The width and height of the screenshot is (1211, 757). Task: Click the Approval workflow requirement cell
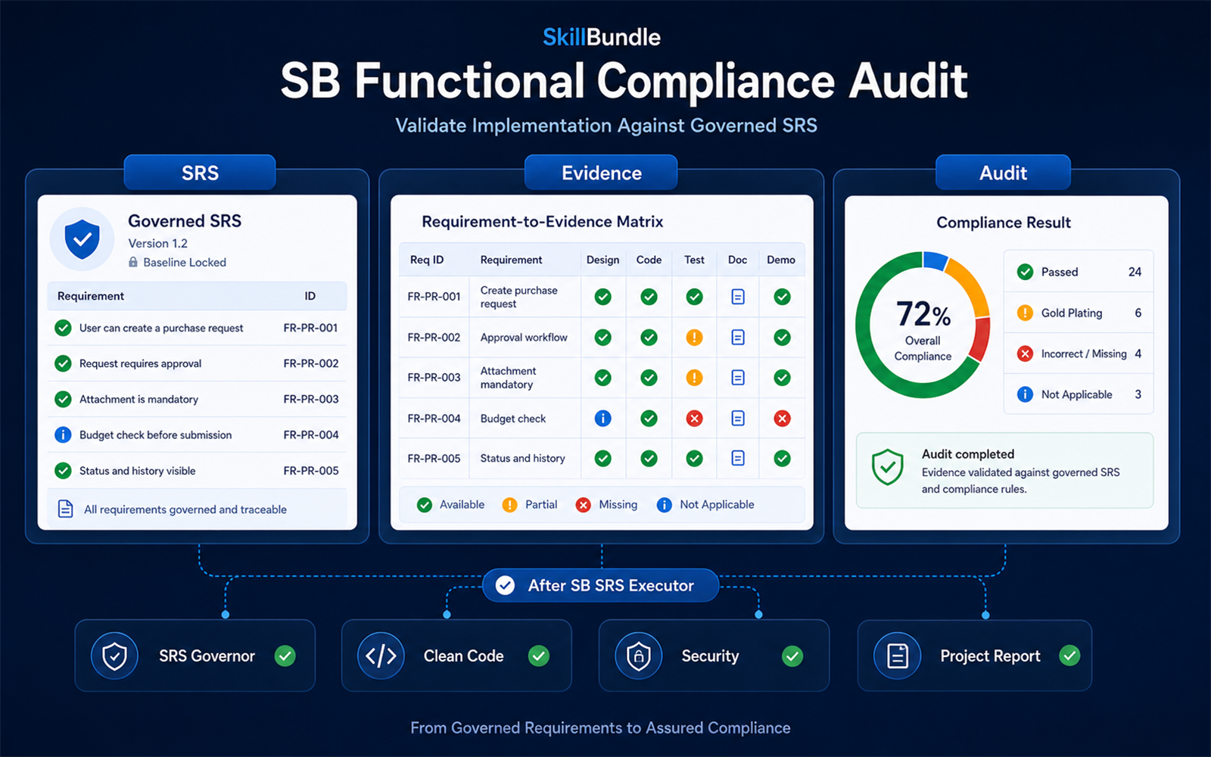tap(524, 338)
